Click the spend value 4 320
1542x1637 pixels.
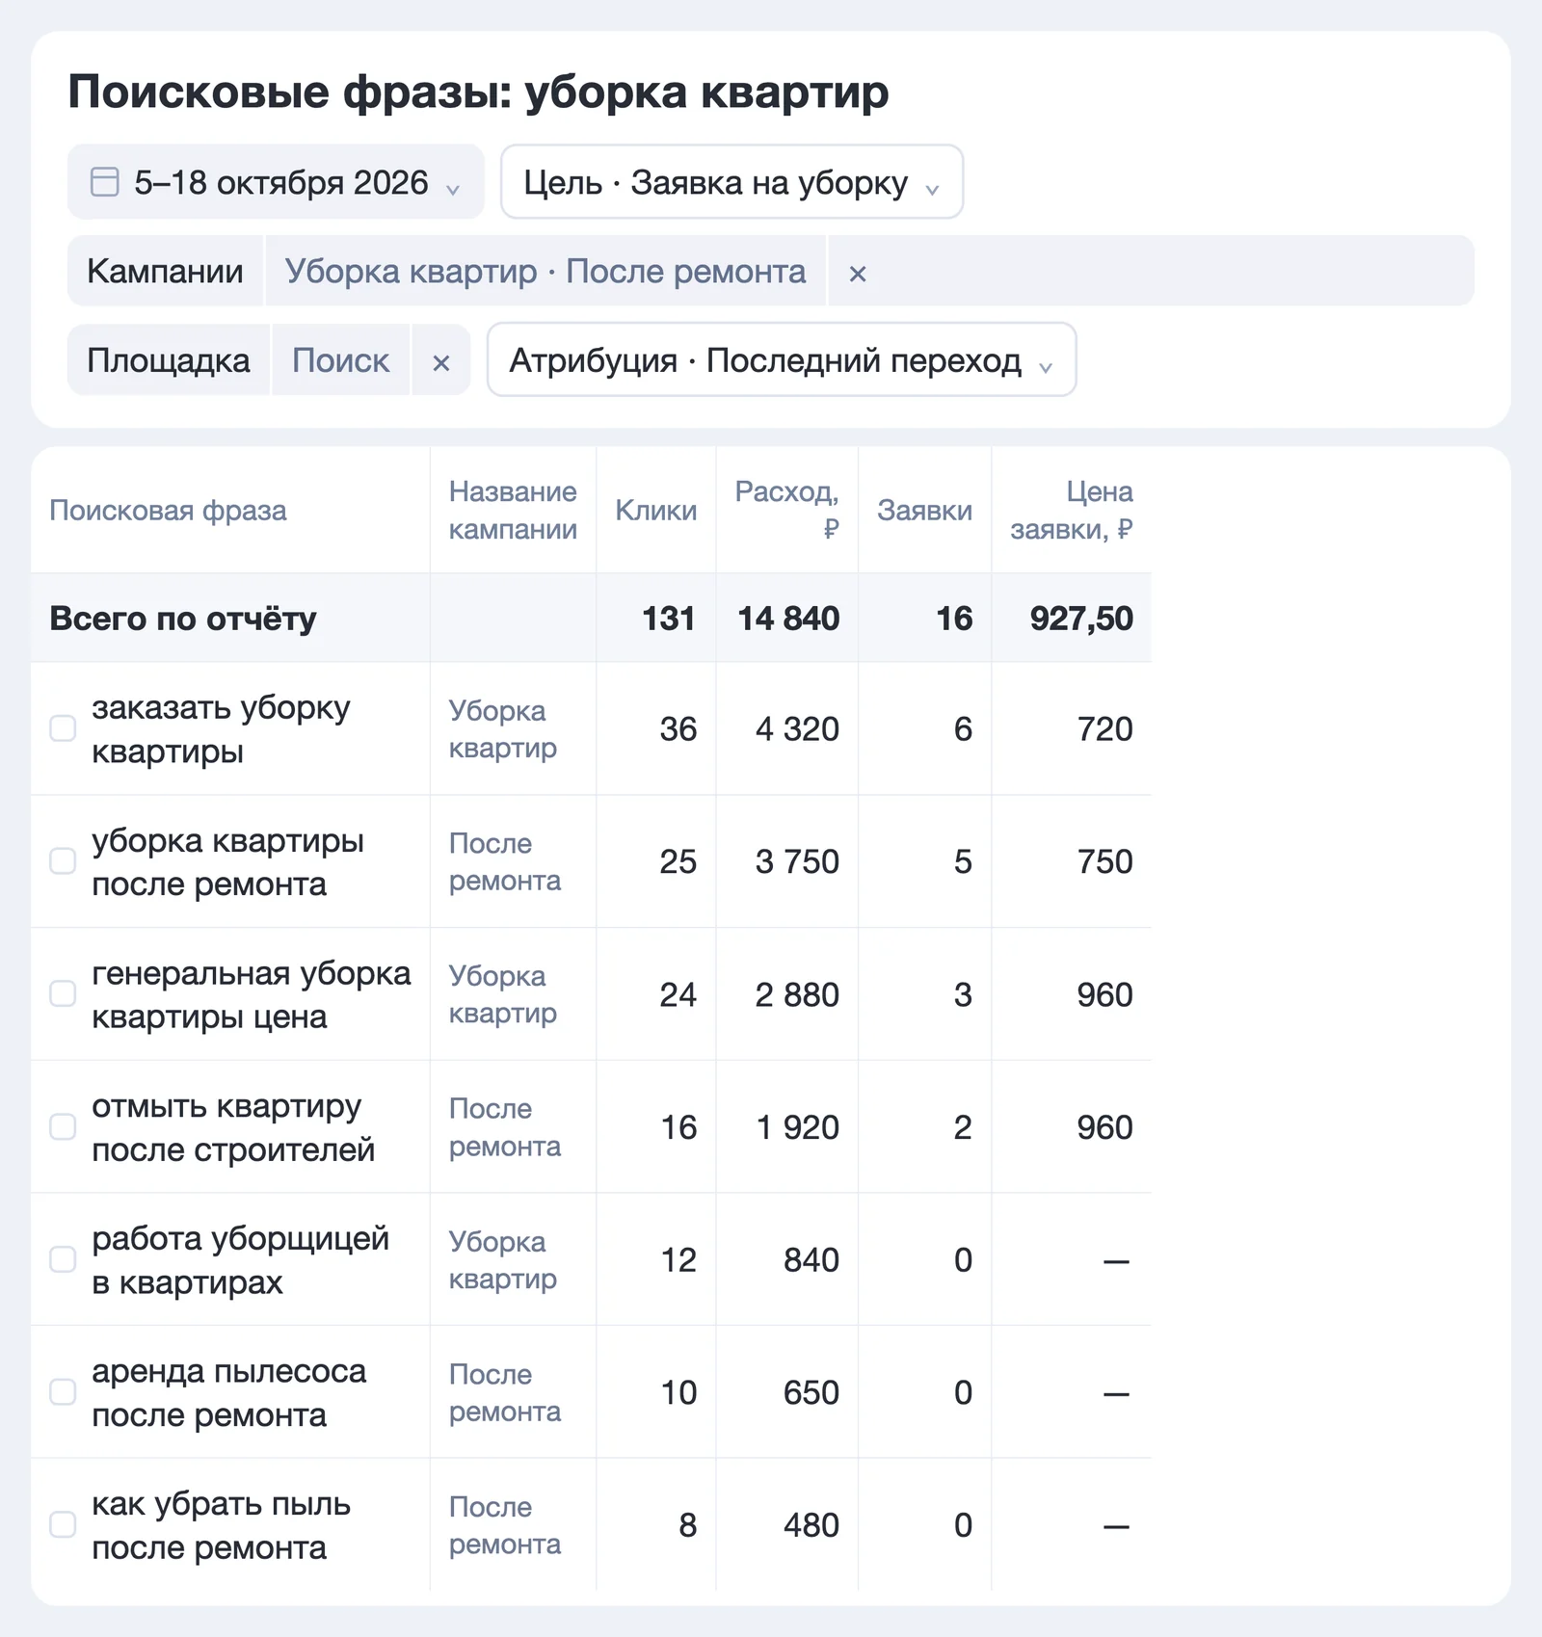tap(797, 729)
